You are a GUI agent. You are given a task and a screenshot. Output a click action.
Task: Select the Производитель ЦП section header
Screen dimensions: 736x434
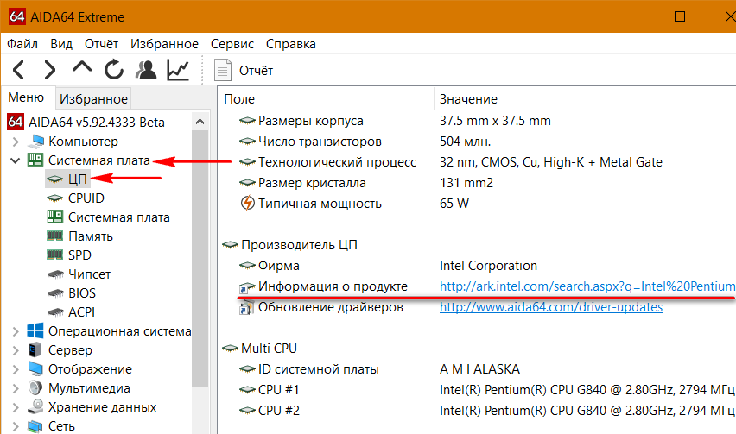pyautogui.click(x=299, y=245)
